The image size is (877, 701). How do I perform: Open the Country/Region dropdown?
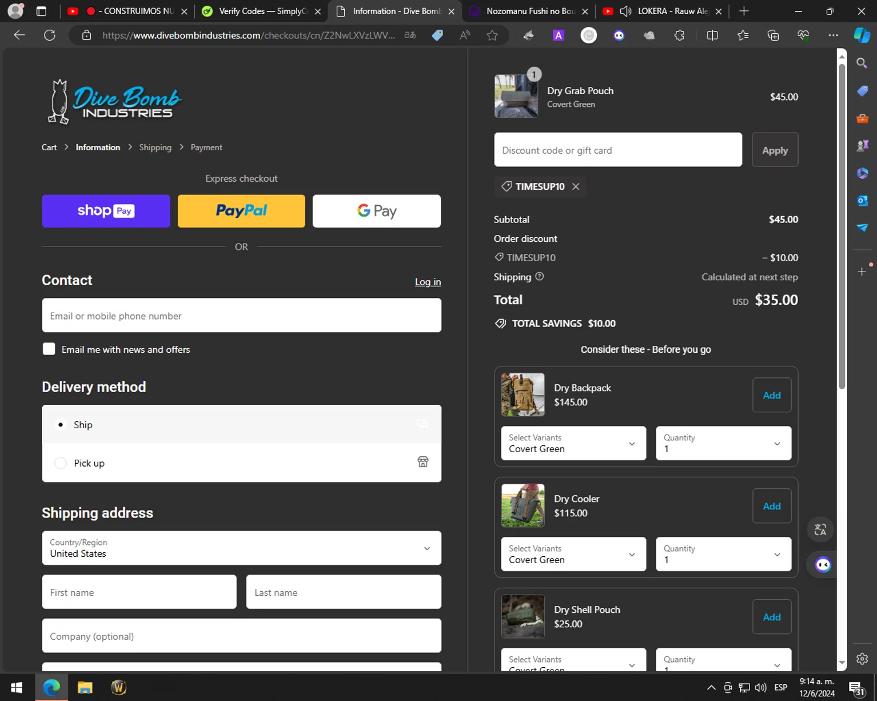tap(241, 548)
